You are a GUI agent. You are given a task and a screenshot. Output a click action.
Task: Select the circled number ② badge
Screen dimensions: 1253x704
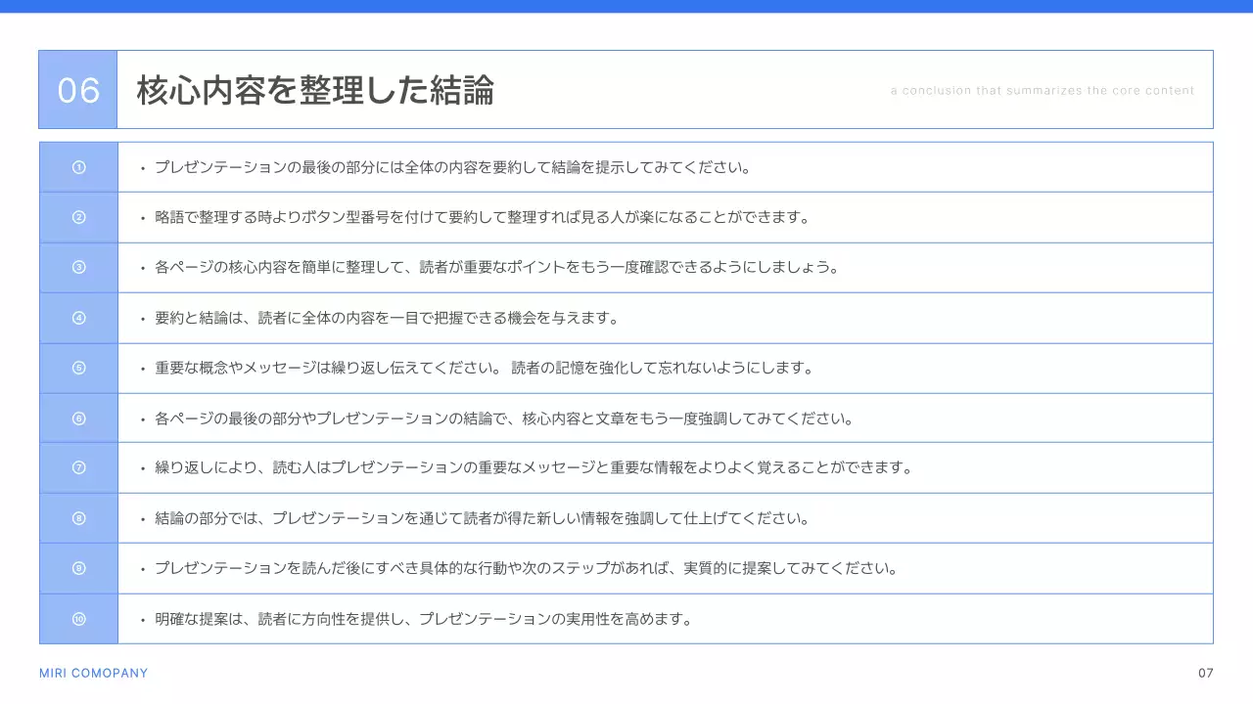pyautogui.click(x=77, y=216)
